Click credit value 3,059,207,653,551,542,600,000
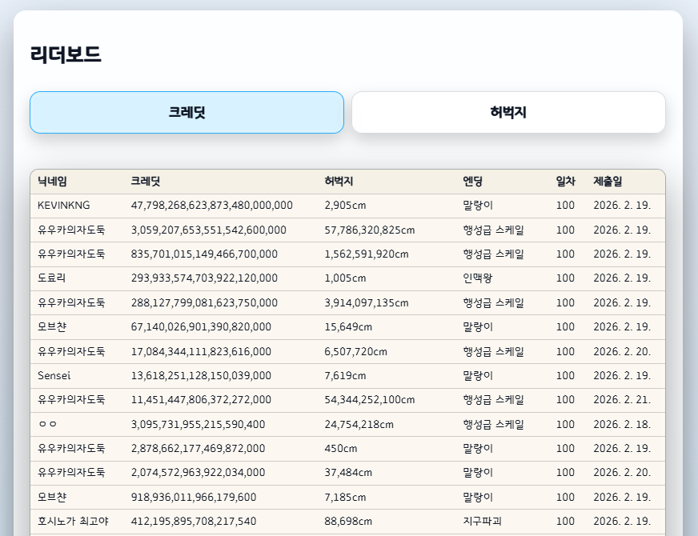698x536 pixels. point(209,230)
